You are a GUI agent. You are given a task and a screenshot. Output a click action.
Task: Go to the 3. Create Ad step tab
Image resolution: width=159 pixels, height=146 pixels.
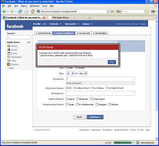coord(83,33)
